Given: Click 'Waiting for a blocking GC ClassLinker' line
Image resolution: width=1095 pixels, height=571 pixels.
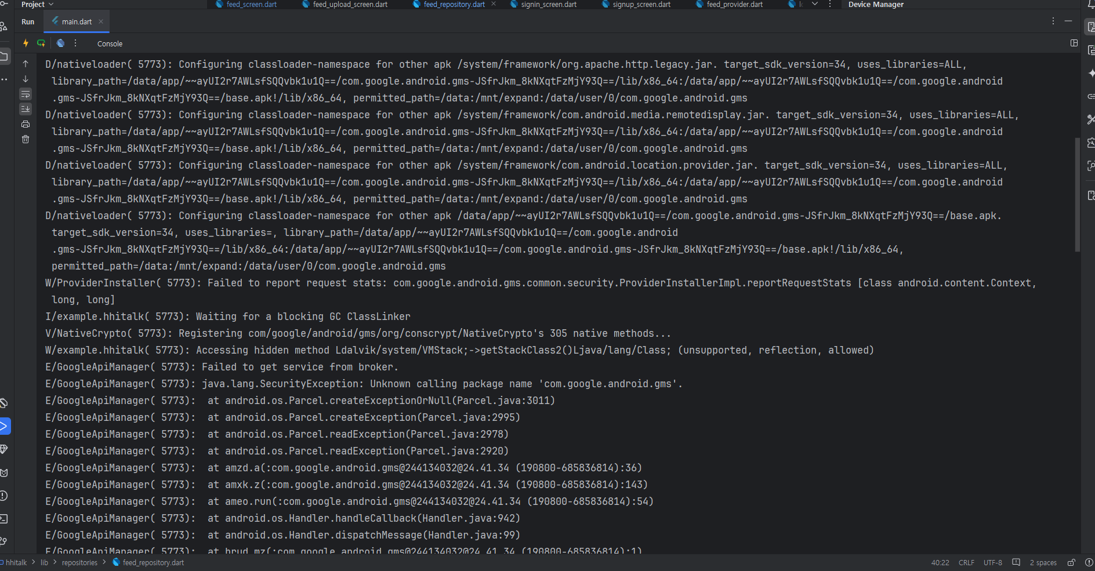Looking at the screenshot, I should click(227, 317).
